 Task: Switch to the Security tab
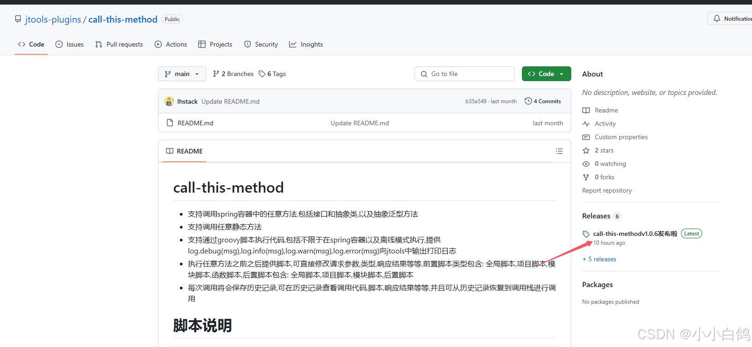pos(261,44)
